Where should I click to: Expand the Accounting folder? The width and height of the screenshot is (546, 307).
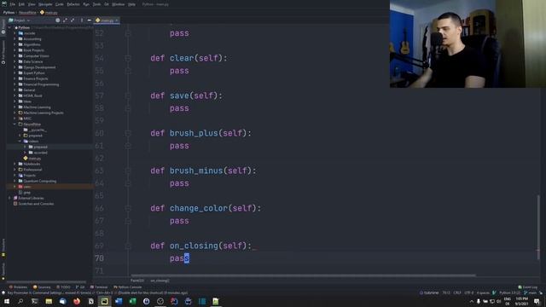point(15,39)
